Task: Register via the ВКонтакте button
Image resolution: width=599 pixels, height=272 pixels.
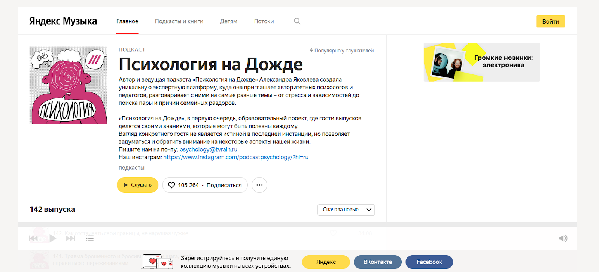Action: click(x=378, y=262)
